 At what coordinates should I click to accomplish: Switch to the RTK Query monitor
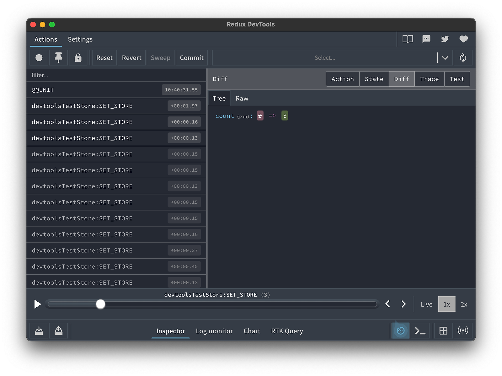(x=287, y=331)
